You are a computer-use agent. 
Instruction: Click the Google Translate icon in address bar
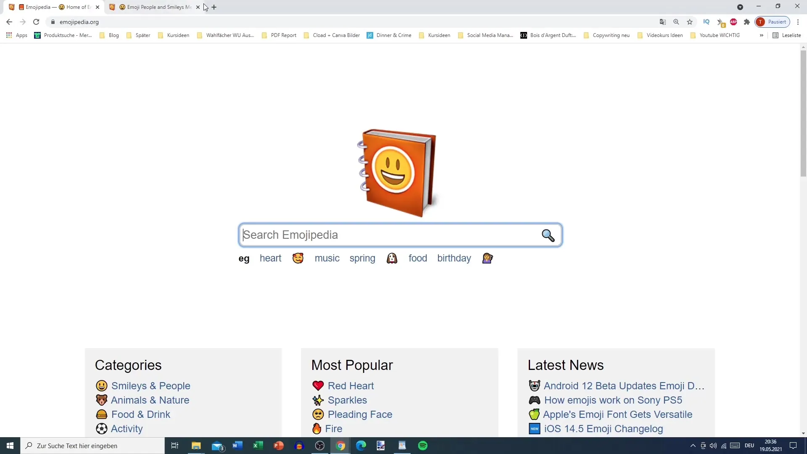click(x=663, y=22)
